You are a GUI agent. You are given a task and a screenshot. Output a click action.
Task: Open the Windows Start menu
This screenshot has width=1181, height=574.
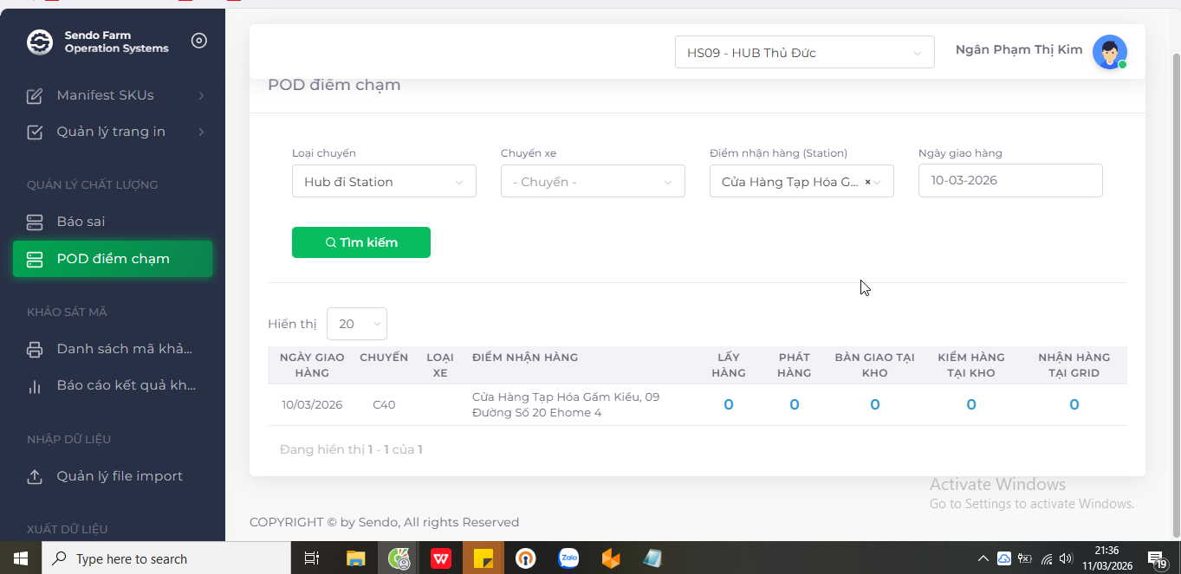click(x=21, y=558)
